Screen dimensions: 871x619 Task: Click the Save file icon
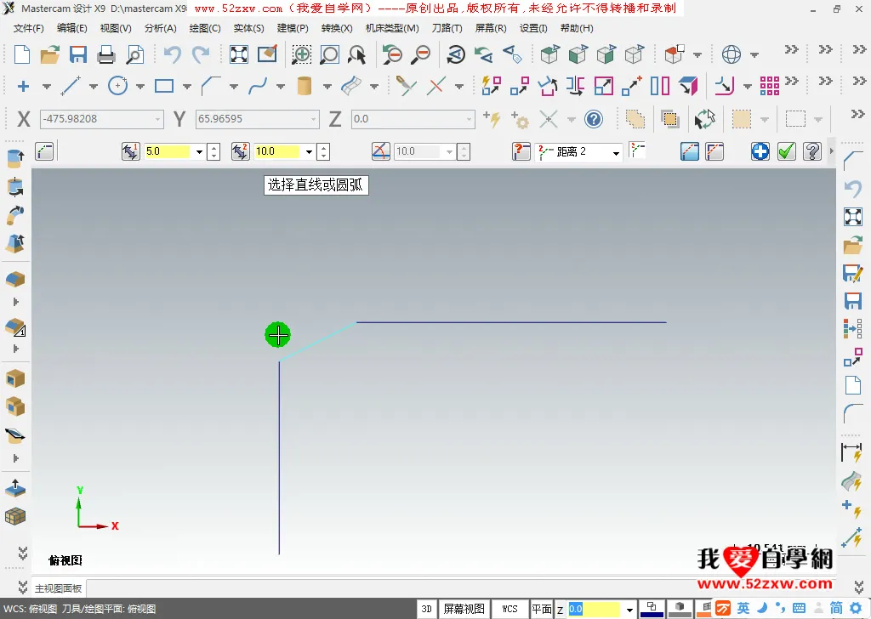click(78, 55)
